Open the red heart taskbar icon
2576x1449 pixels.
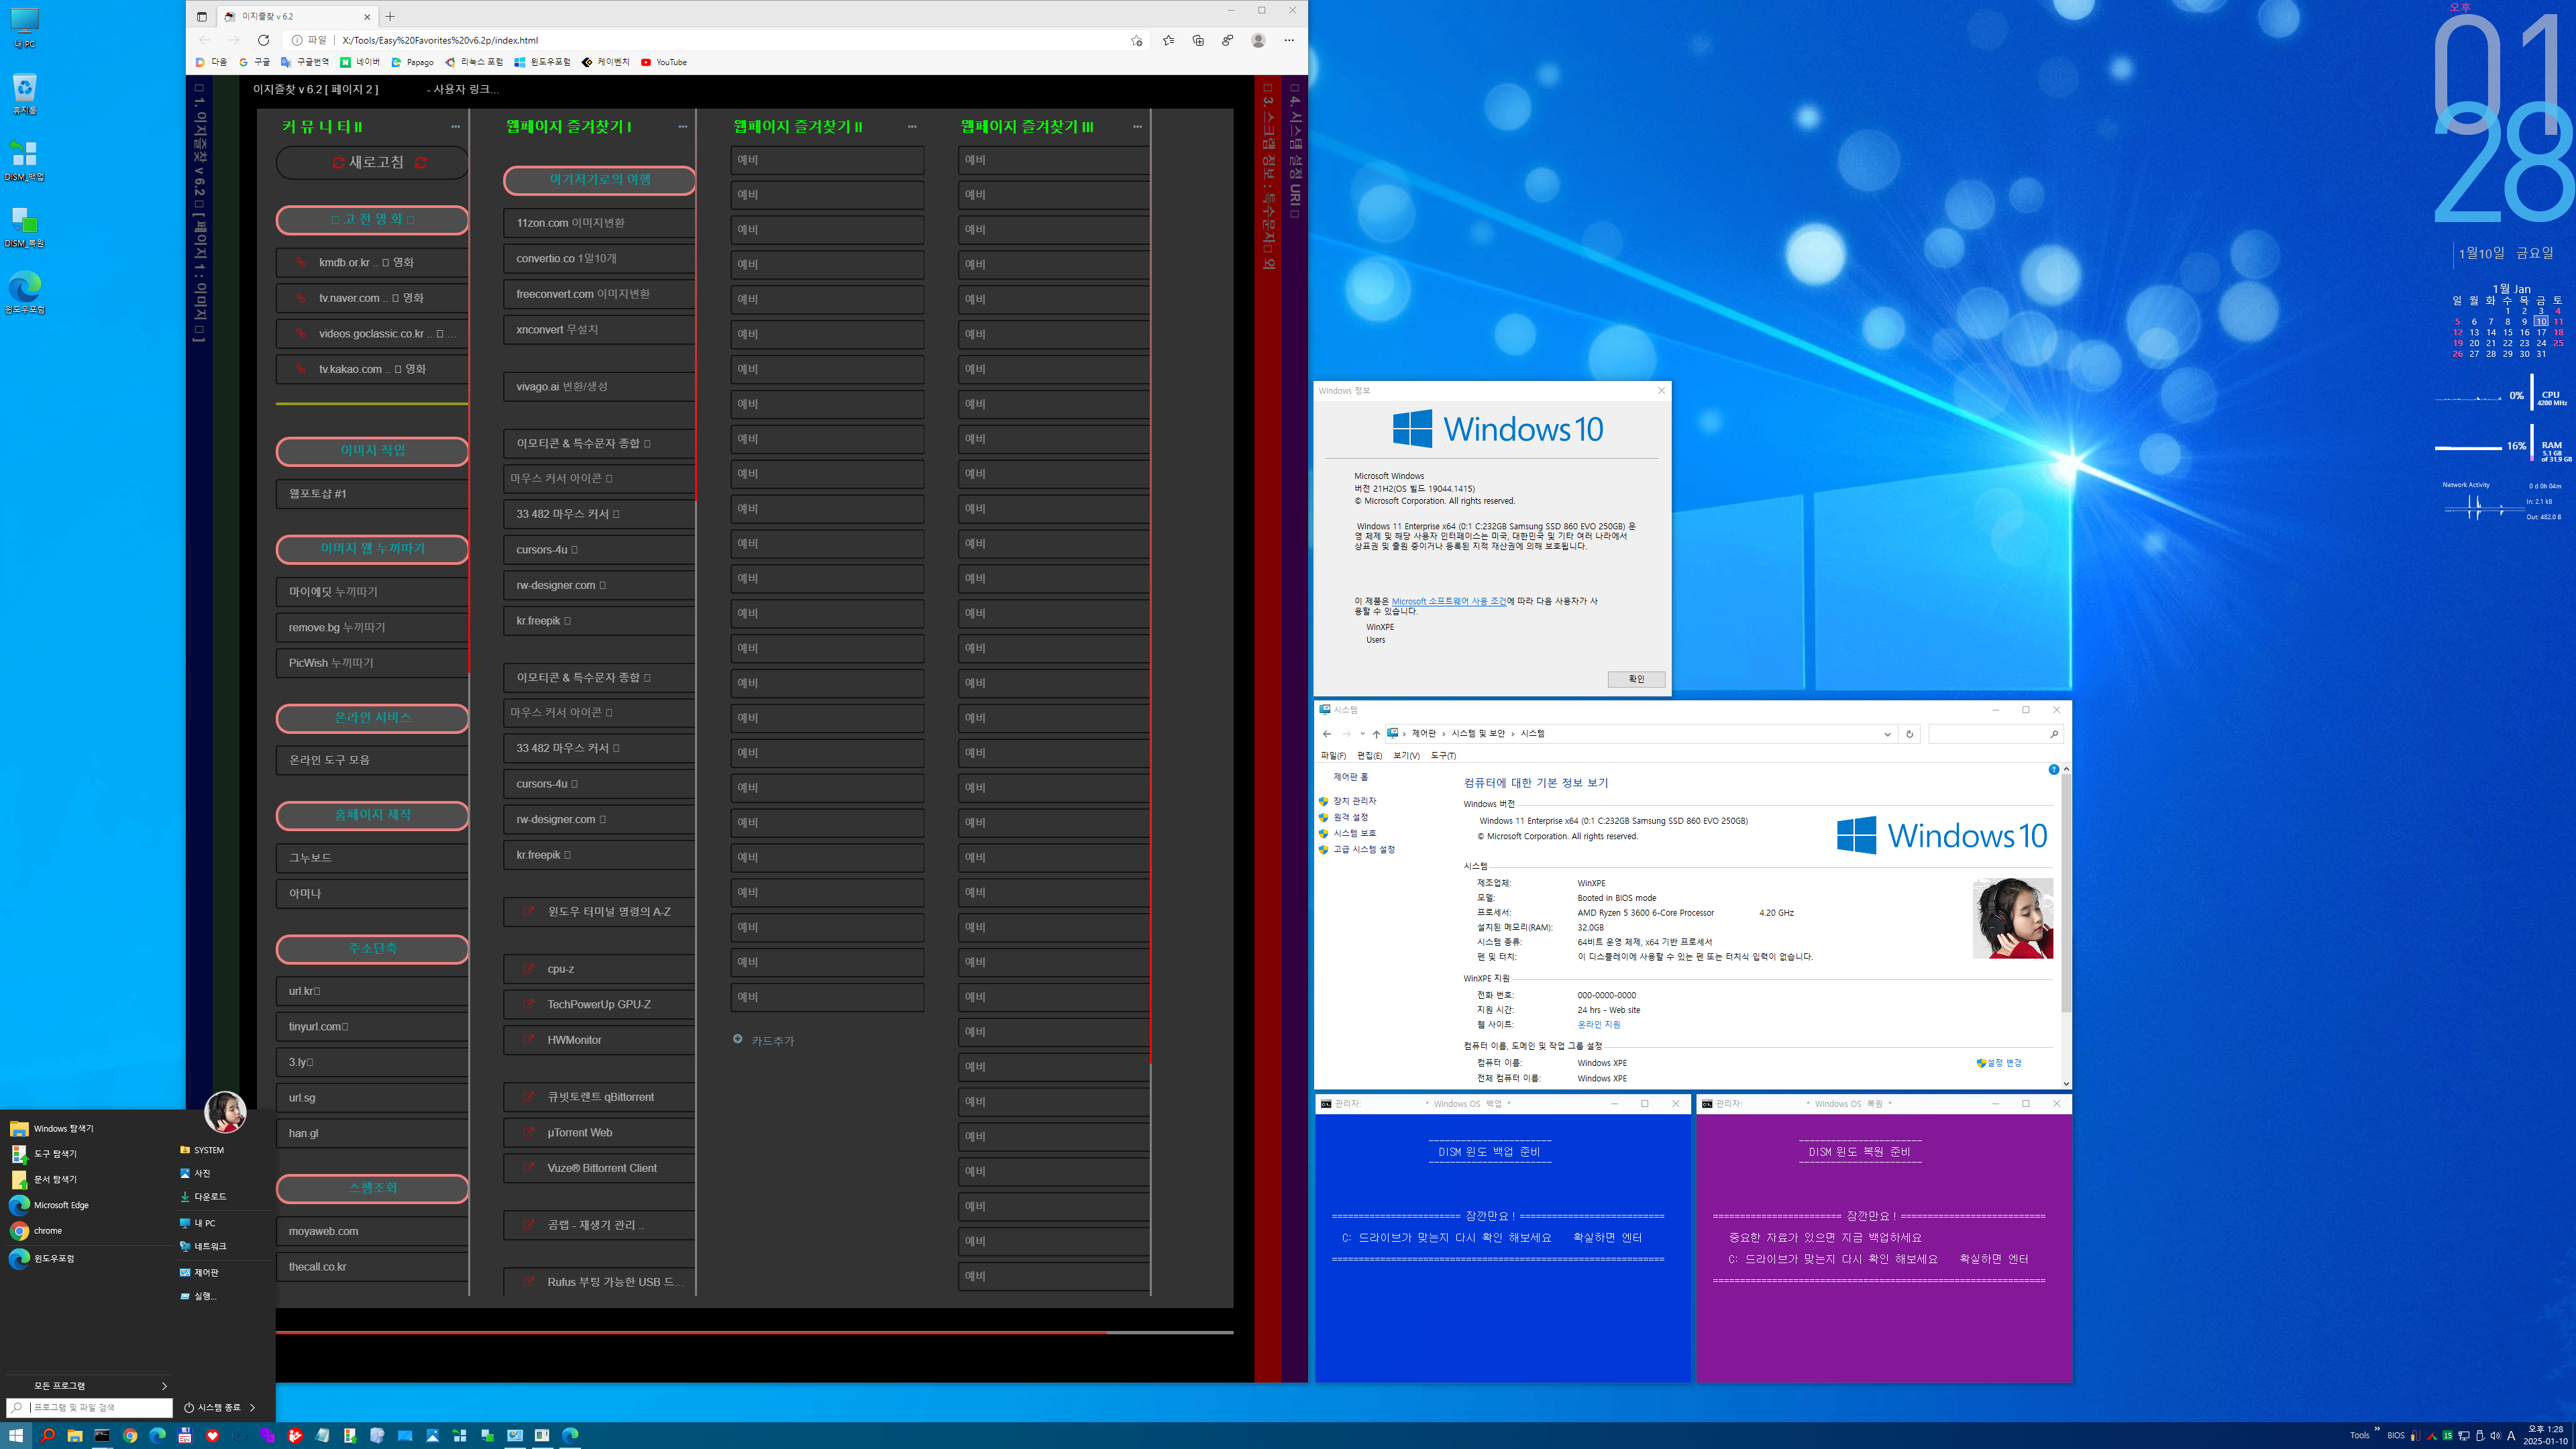[212, 1435]
